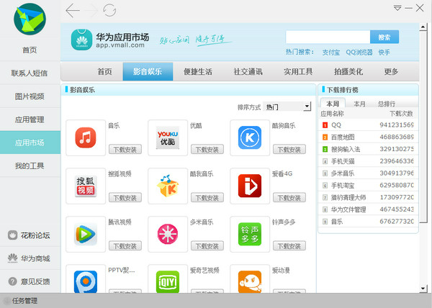
Task: Click the scrollbar down arrow
Action: pyautogui.click(x=423, y=289)
